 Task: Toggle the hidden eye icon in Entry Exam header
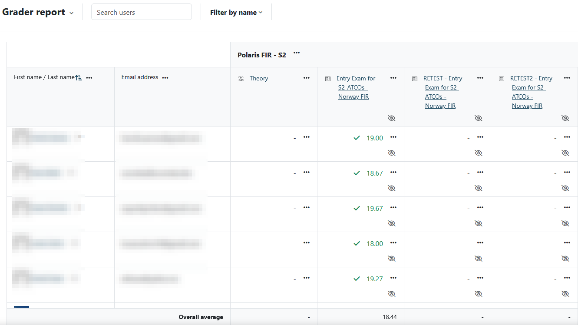[x=392, y=118]
